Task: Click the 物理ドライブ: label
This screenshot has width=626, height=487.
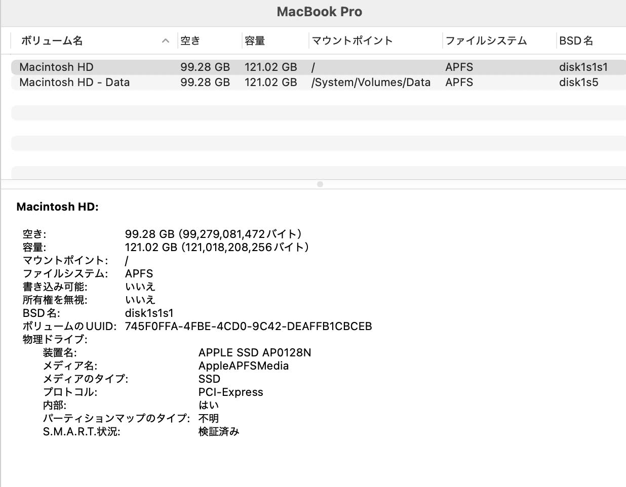Action: (x=55, y=339)
